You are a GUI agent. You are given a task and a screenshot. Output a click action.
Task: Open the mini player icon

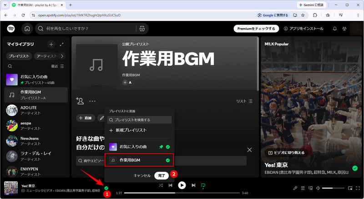click(x=350, y=188)
